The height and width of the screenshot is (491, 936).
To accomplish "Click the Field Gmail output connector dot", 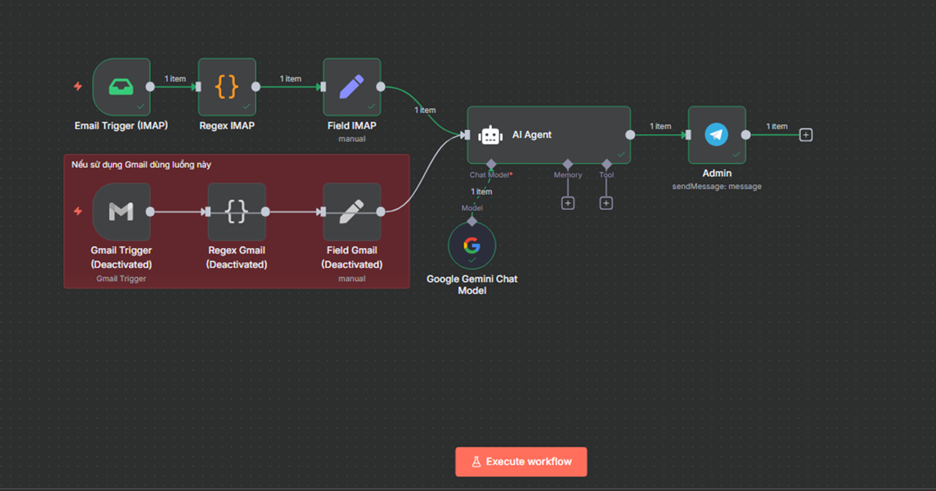I will (381, 212).
